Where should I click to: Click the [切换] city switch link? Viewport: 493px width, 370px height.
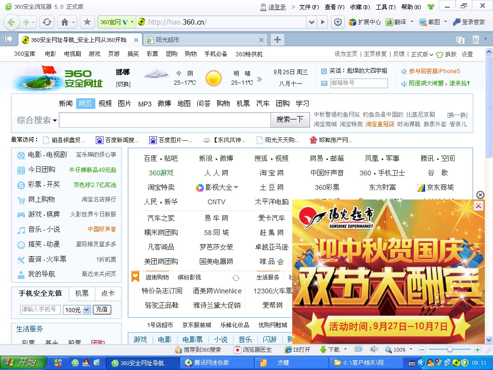tap(123, 84)
